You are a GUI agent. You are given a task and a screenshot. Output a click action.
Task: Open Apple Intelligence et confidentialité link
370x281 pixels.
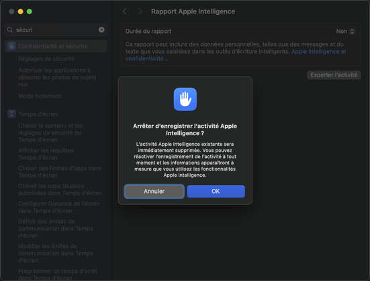pyautogui.click(x=236, y=55)
